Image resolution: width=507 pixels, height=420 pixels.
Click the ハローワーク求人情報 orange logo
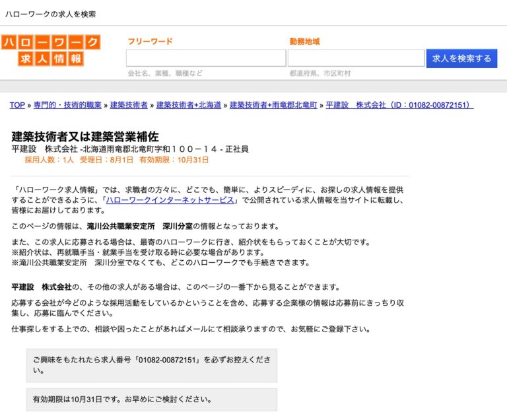tap(51, 51)
